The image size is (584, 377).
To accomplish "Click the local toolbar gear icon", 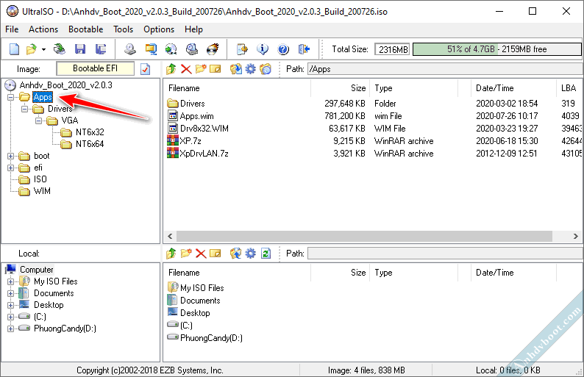I will point(251,254).
